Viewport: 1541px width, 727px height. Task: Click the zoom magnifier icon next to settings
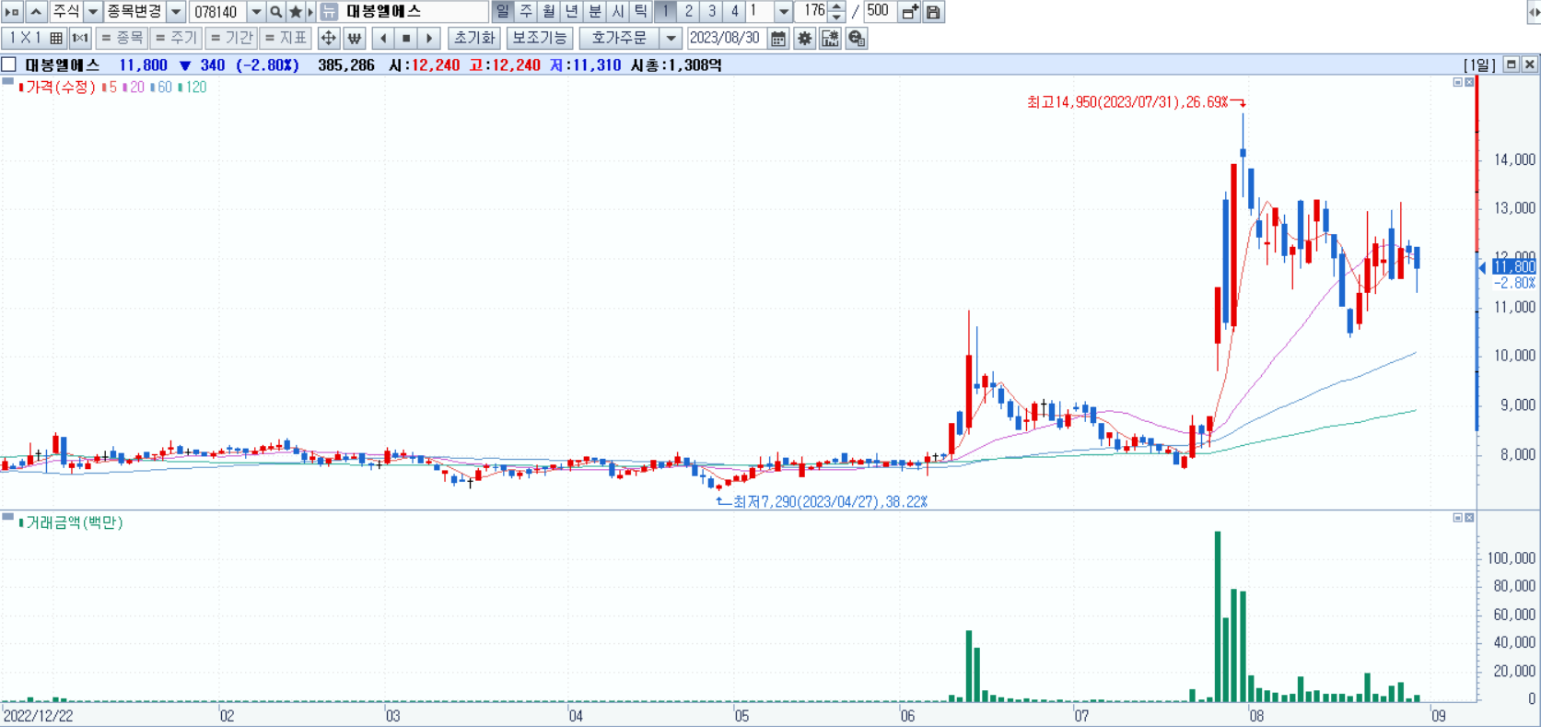click(857, 38)
